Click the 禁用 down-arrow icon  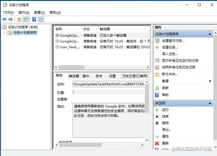[x=157, y=123]
